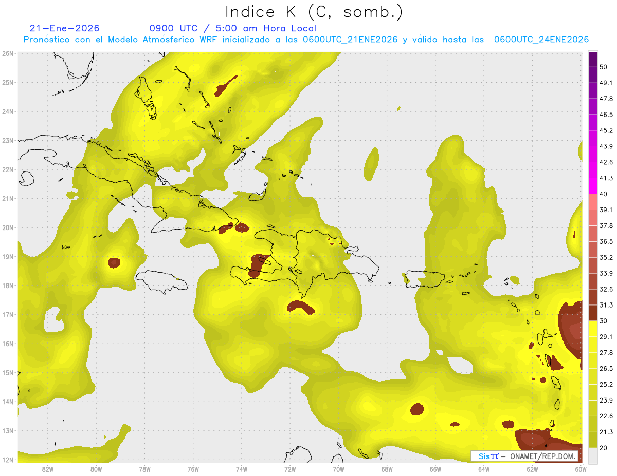The width and height of the screenshot is (617, 476).
Task: Click the latitude label "25N"
Action: coord(8,82)
